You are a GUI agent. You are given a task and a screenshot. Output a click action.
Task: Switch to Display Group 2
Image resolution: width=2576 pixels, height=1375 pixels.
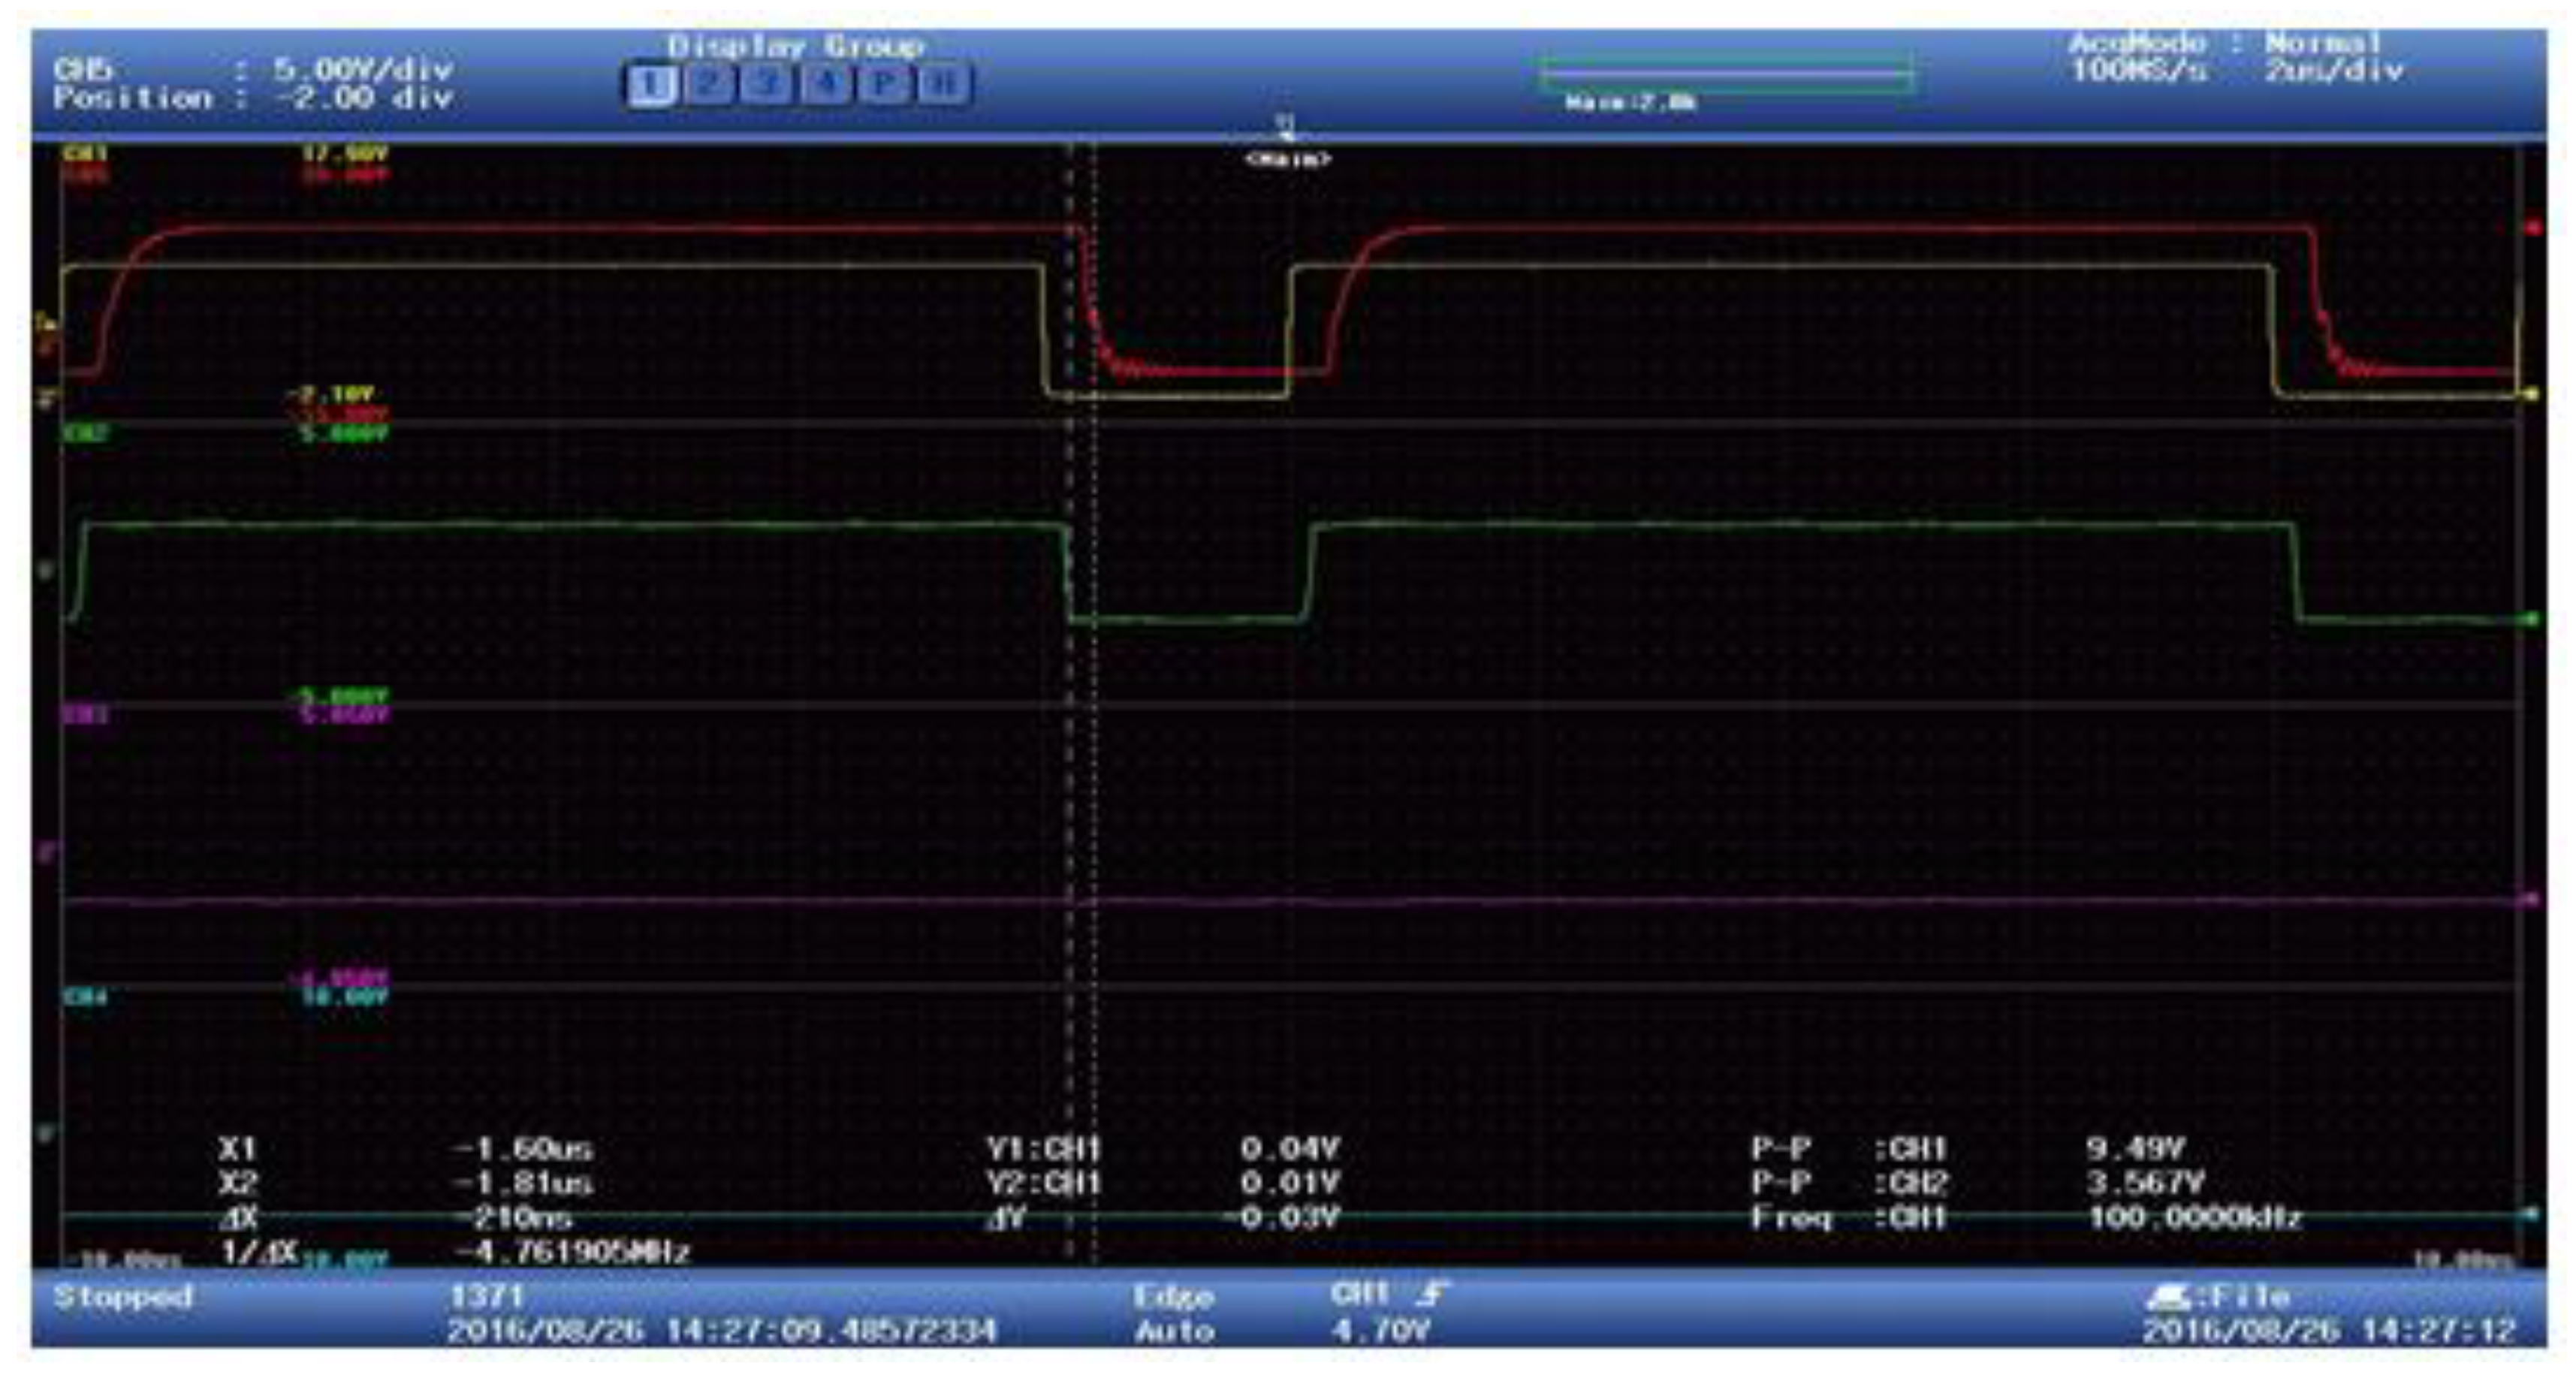(709, 85)
